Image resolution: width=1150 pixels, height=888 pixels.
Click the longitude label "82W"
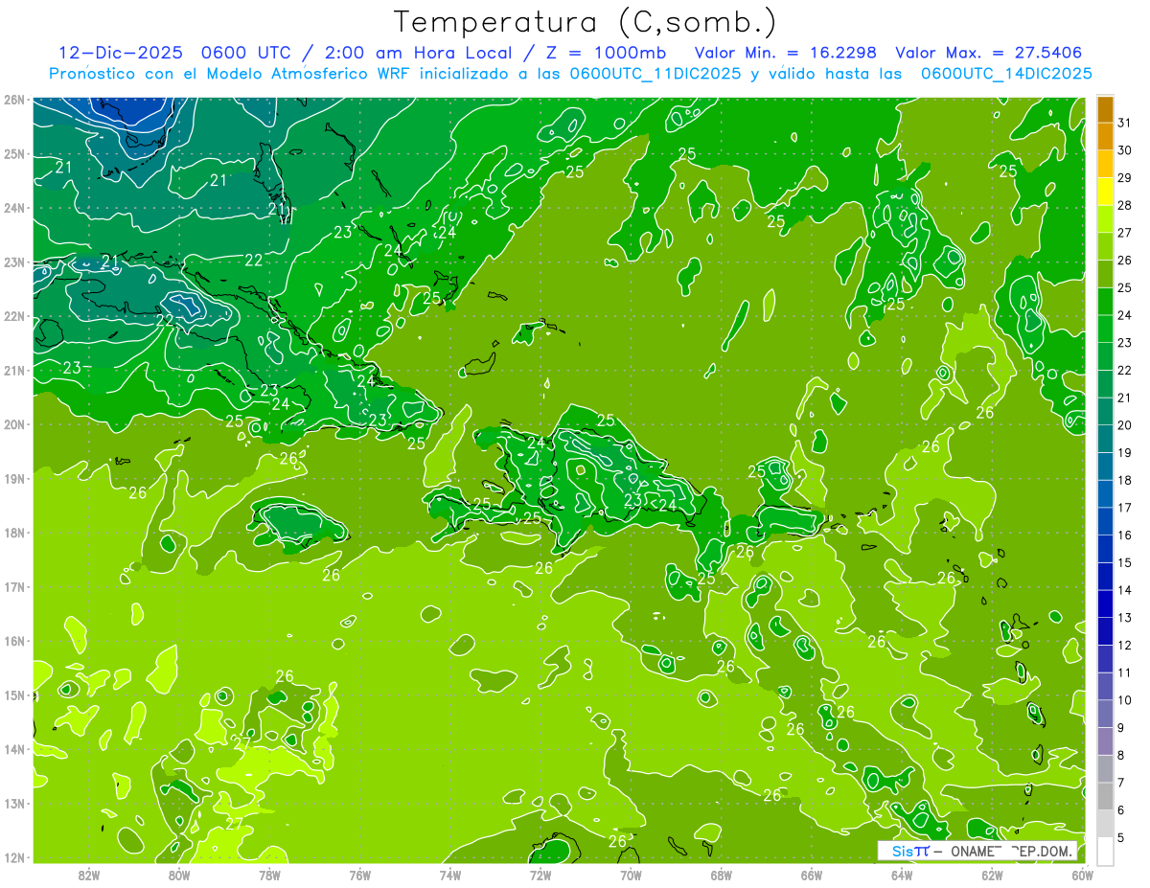tap(88, 874)
